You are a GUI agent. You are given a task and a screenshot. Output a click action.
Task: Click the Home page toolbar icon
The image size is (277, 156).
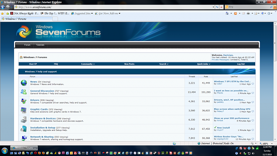click(x=227, y=13)
